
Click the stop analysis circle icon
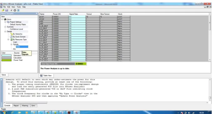pyautogui.click(x=15, y=10)
